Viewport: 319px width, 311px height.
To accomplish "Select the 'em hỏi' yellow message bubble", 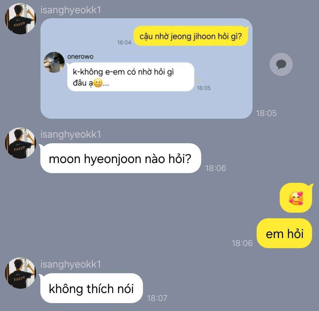I will [x=284, y=233].
